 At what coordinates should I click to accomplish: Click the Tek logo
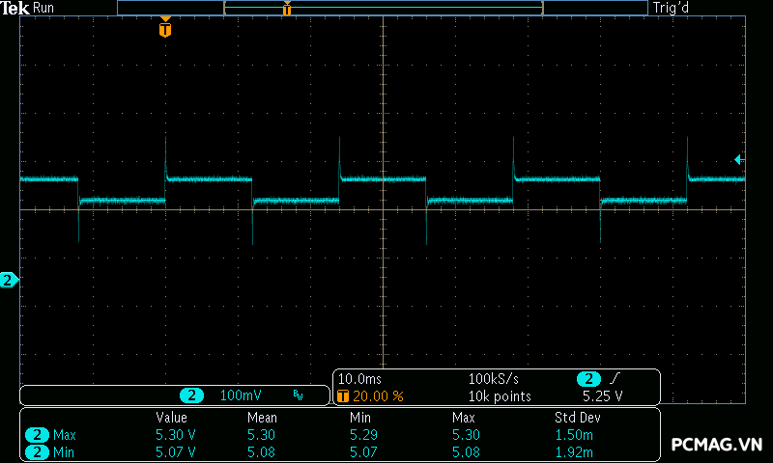15,8
